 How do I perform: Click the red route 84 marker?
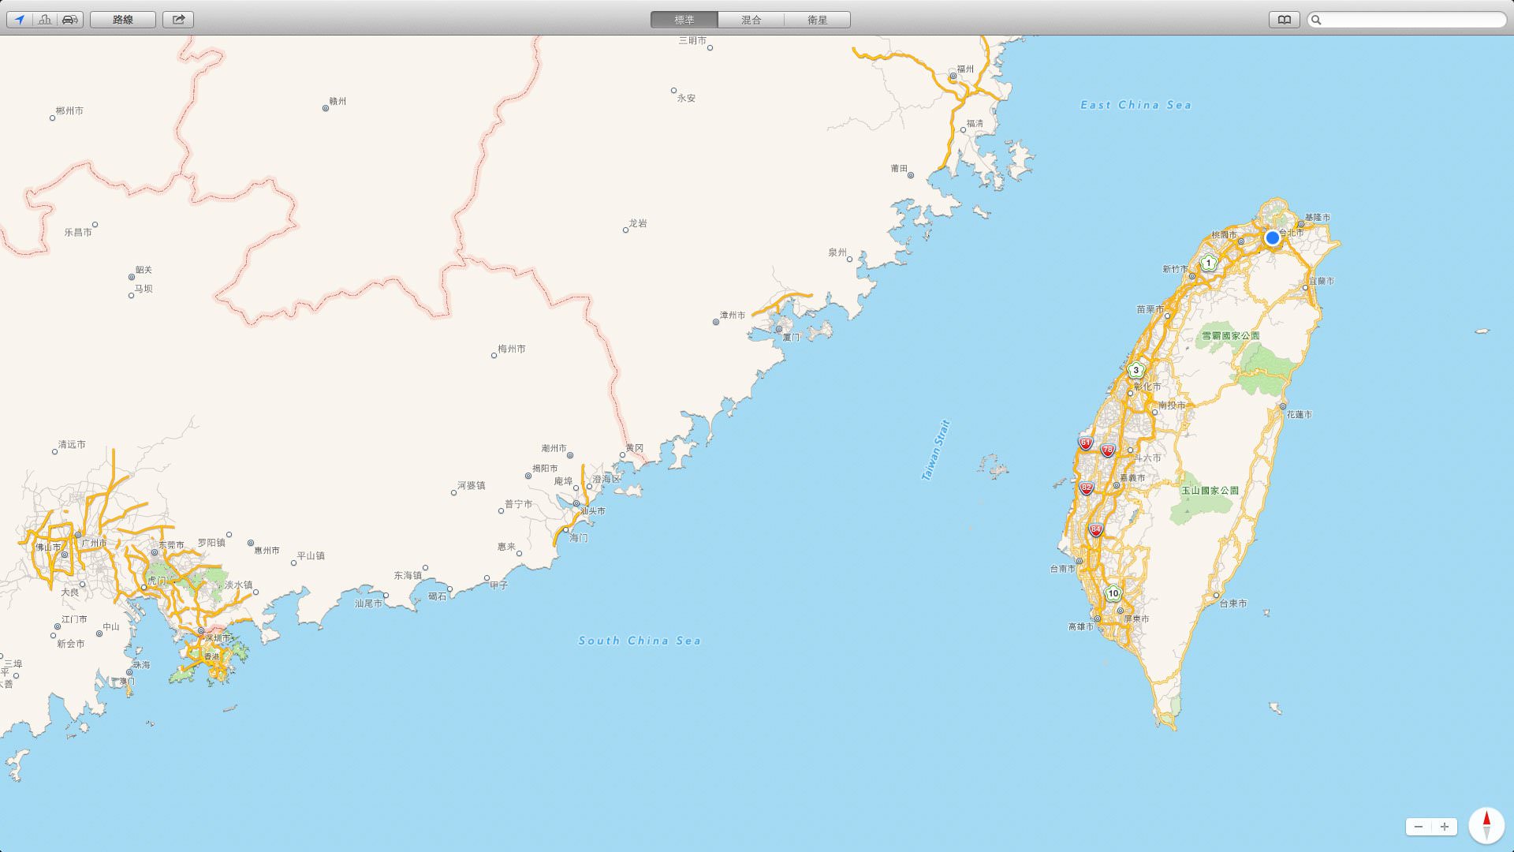click(1095, 530)
